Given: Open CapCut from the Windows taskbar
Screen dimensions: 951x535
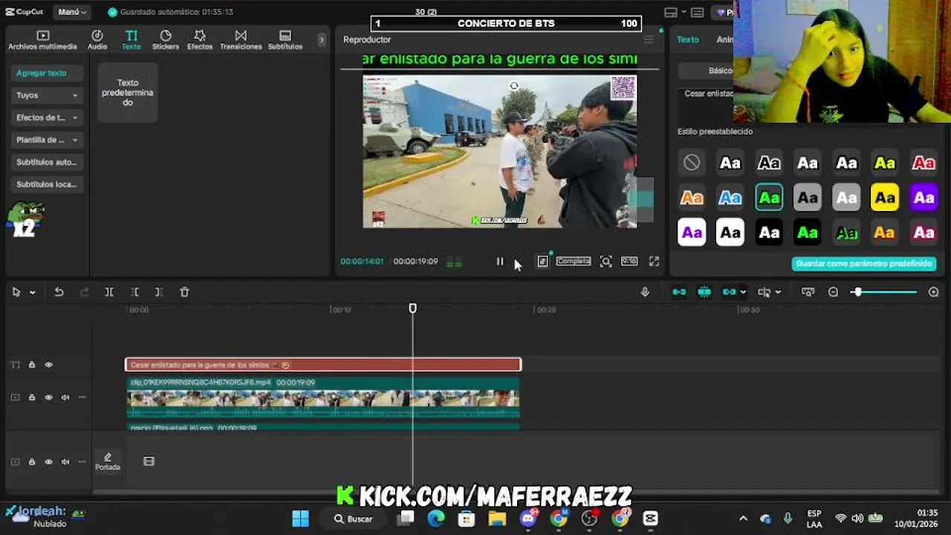Looking at the screenshot, I should 650,519.
